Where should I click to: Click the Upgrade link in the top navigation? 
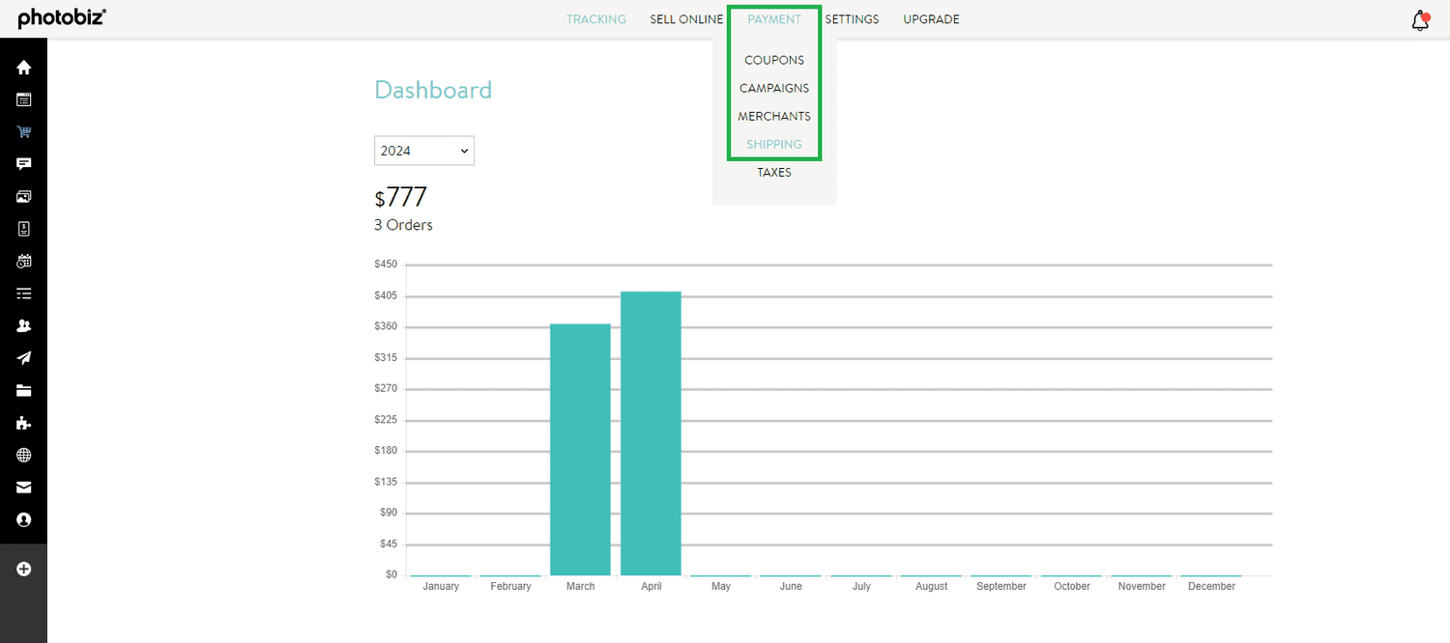(931, 19)
